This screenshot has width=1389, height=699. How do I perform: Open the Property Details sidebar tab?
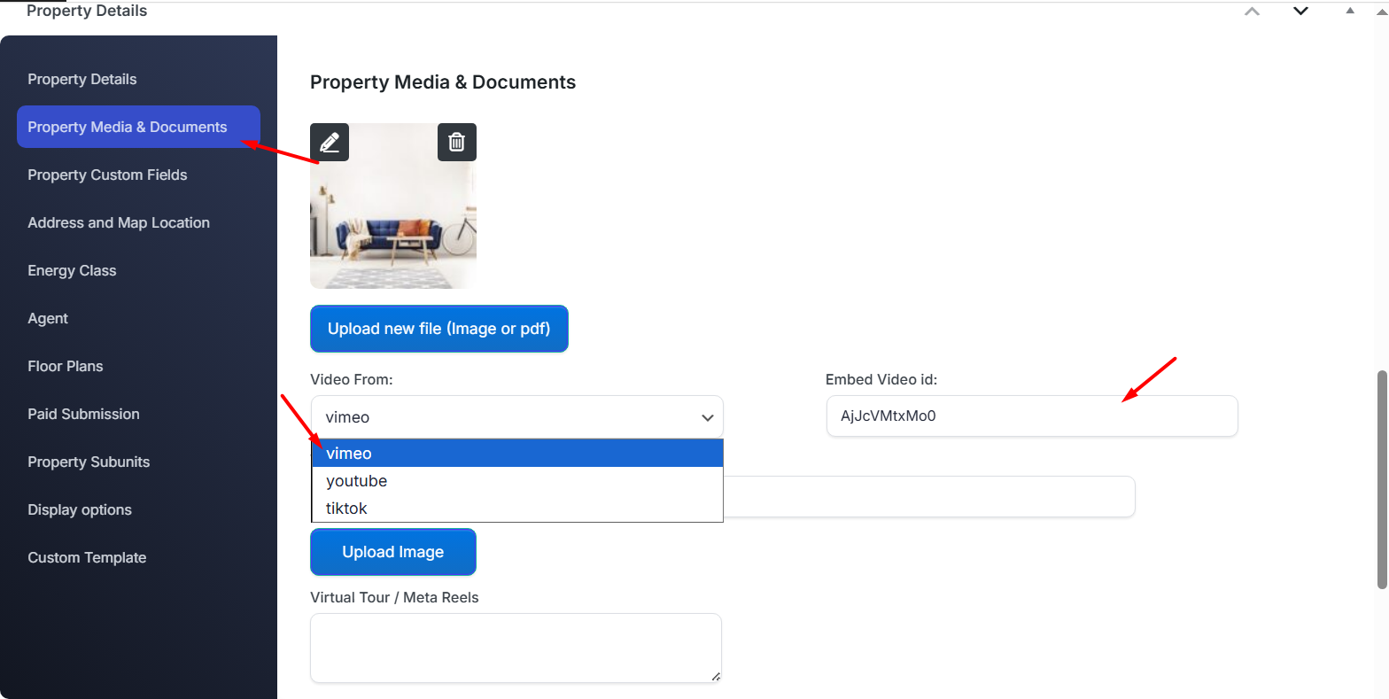pos(82,80)
